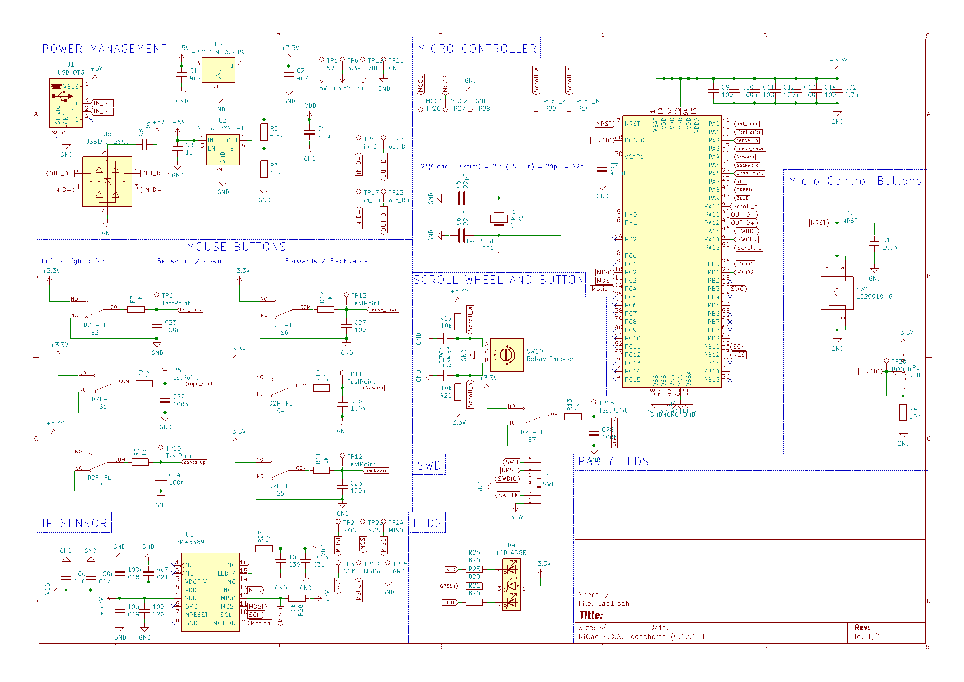964x682 pixels.
Task: Select the MIC5235YM5-TR regulator symbol U3
Action: (x=223, y=149)
